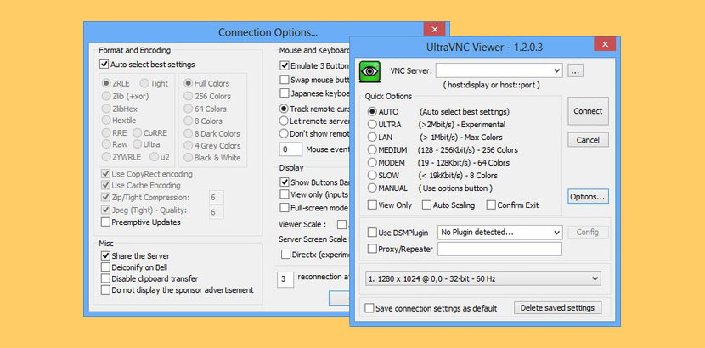
Task: Select Track remote cursor radio
Action: tap(284, 109)
